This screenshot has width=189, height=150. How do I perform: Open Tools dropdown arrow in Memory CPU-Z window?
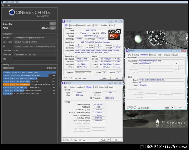[x=109, y=140]
